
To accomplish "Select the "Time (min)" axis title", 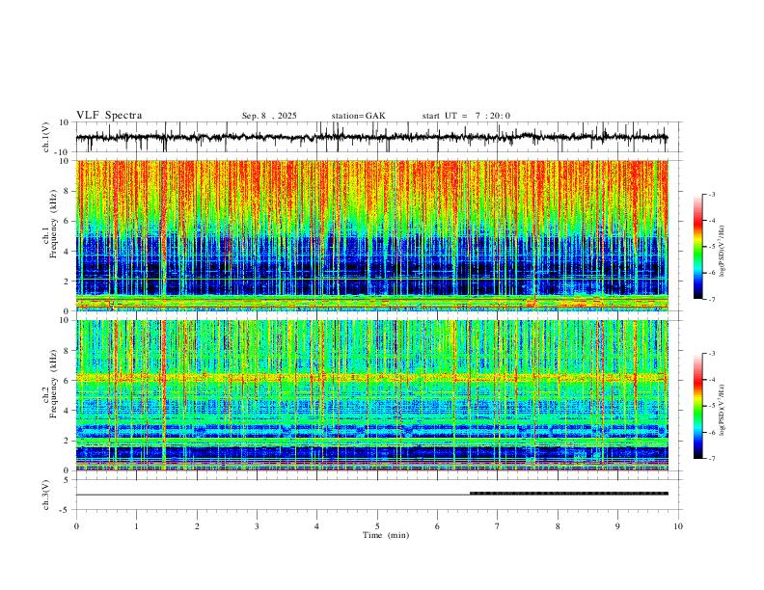I will tap(386, 535).
